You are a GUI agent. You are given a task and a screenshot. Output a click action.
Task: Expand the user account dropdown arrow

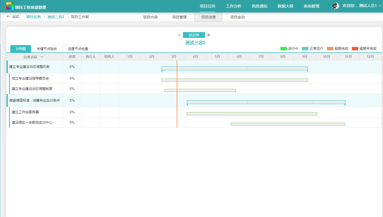(x=380, y=6)
